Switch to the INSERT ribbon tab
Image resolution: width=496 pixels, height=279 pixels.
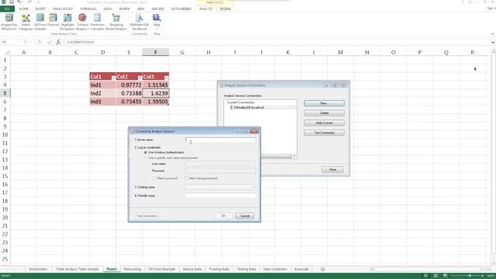(x=40, y=9)
